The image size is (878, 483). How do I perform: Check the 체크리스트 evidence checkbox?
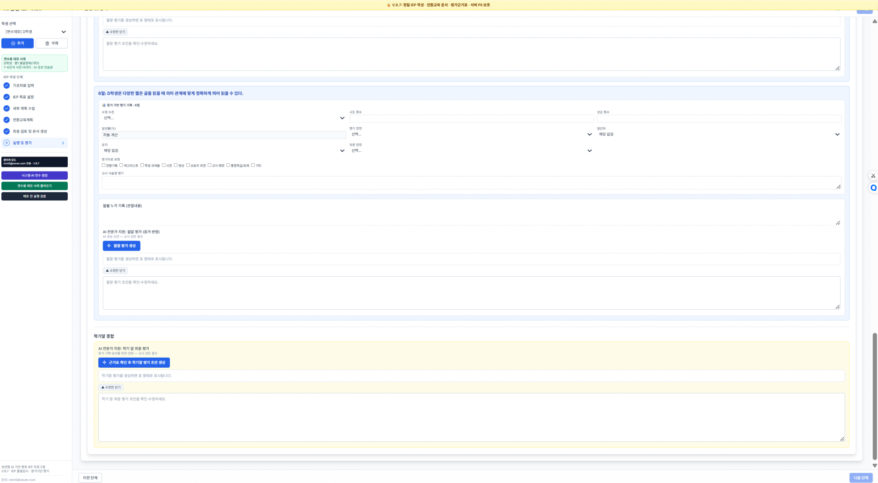[121, 165]
